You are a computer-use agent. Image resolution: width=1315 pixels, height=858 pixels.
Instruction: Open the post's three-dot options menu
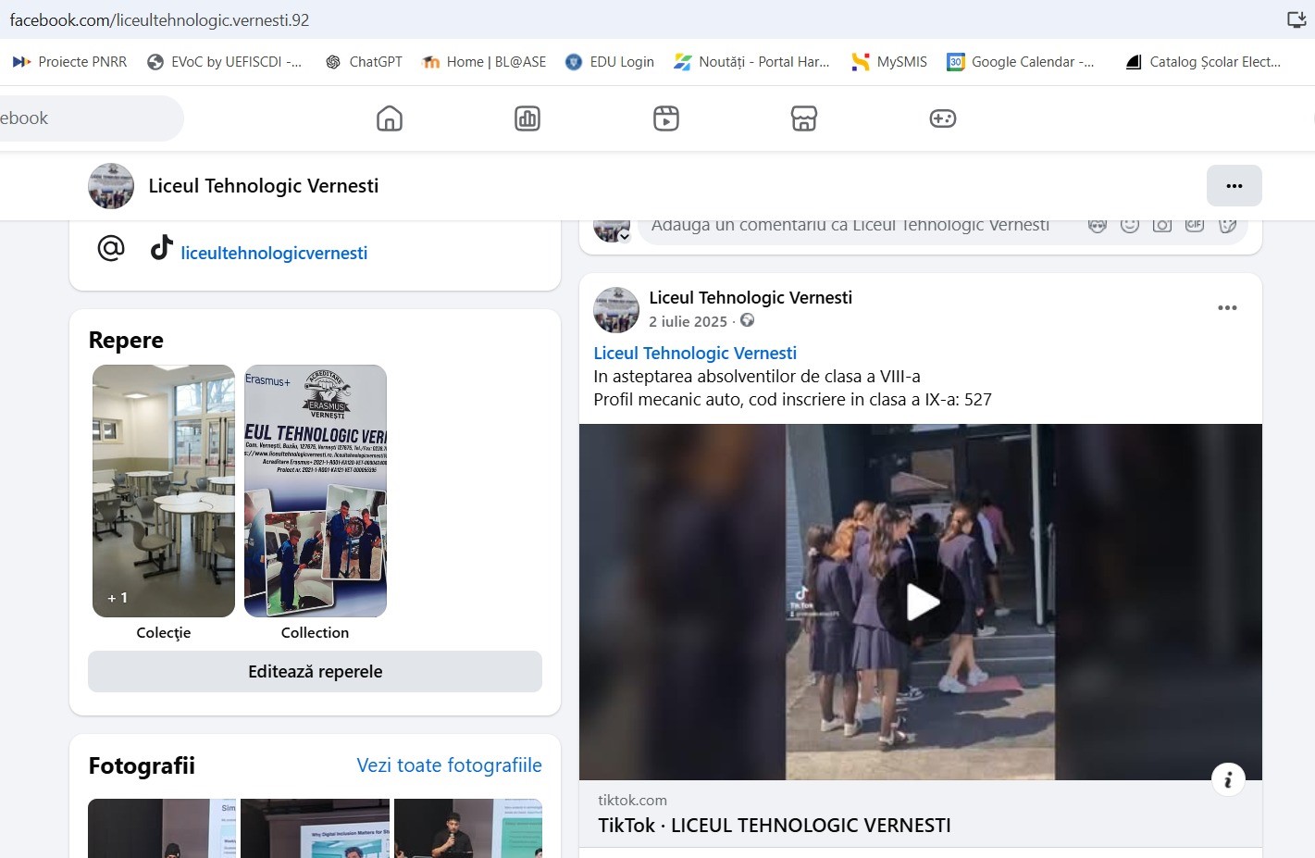(x=1227, y=308)
